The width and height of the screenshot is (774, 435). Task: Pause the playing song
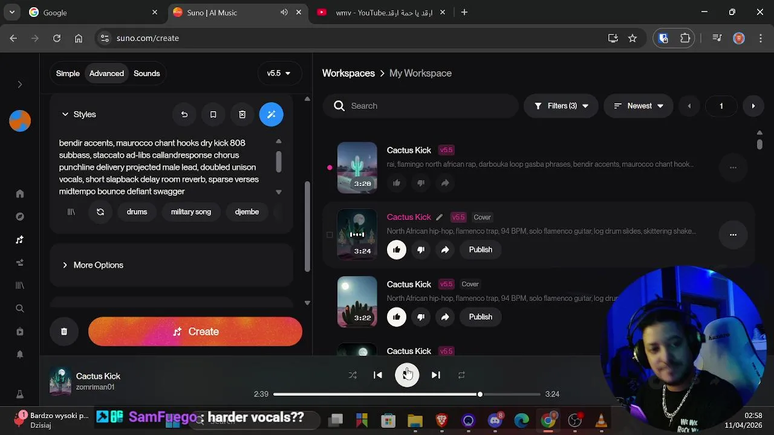pos(407,375)
